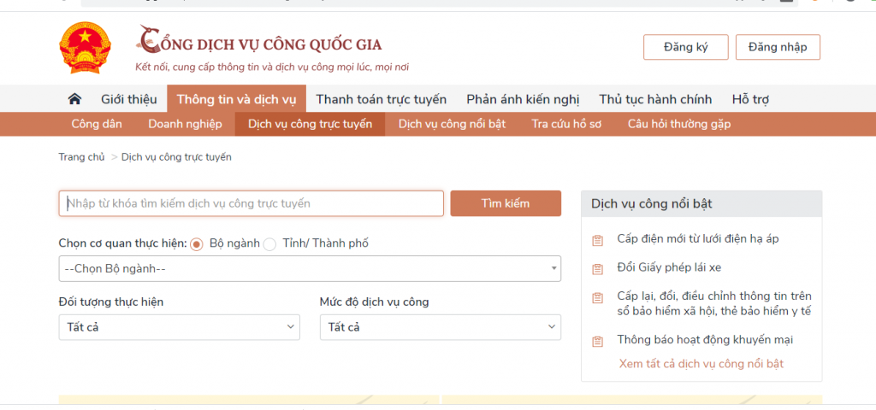
Task: Select the Tỉnh/ Thành phố radio button
Action: pyautogui.click(x=269, y=244)
